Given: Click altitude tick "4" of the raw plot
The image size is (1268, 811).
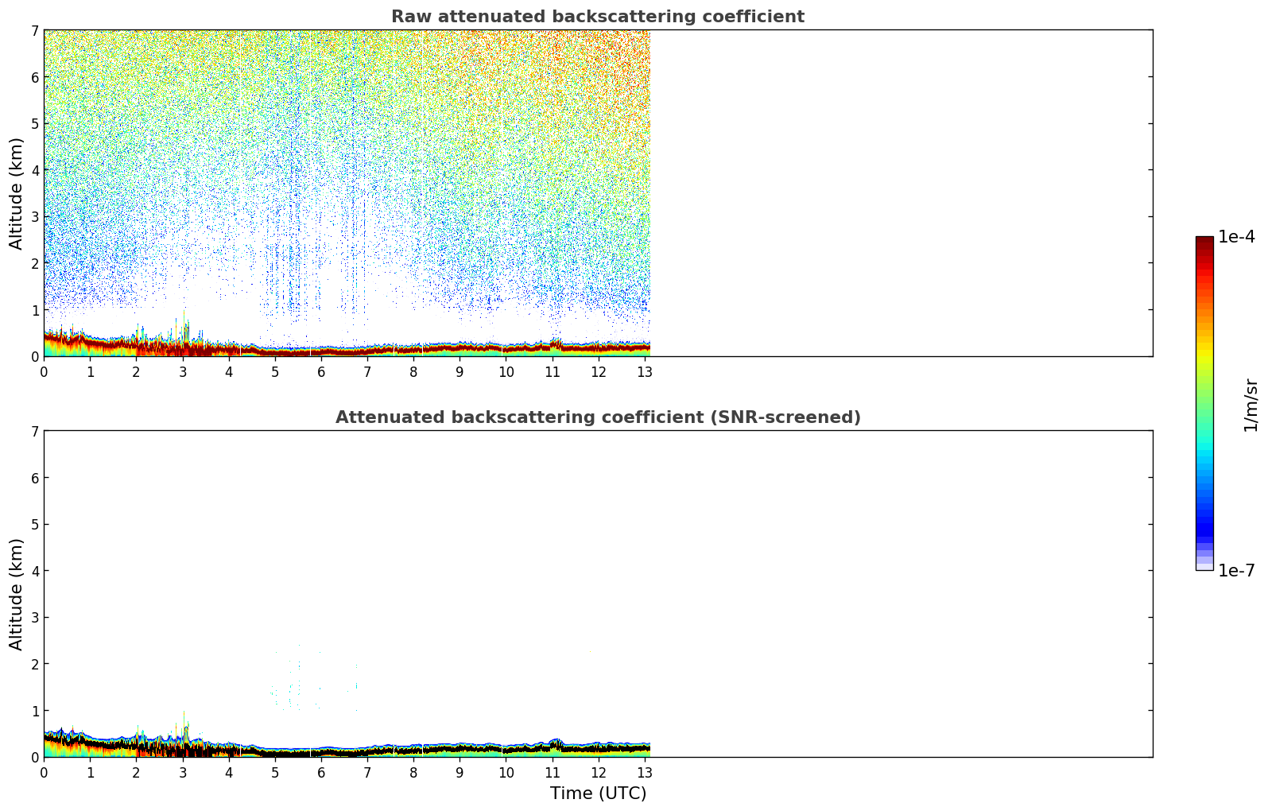Looking at the screenshot, I should [x=34, y=170].
